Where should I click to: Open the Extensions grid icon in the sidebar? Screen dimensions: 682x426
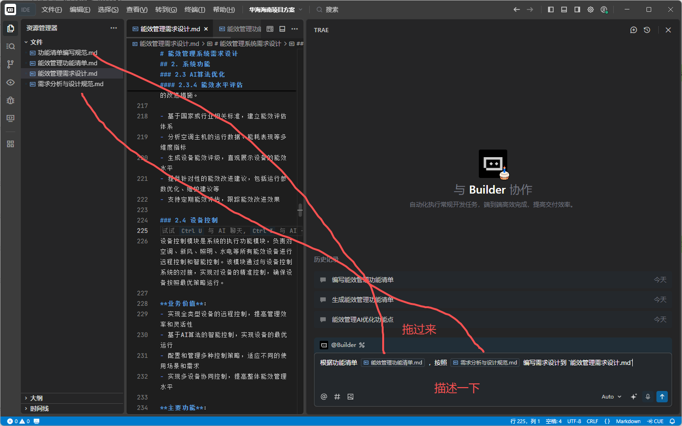pos(10,144)
